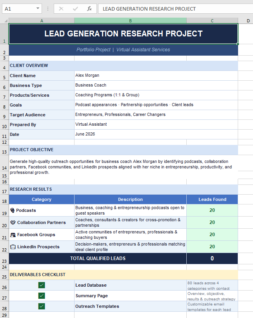The height and width of the screenshot is (318, 253).
Task: Select the June 2026 cell
Action: click(x=156, y=134)
